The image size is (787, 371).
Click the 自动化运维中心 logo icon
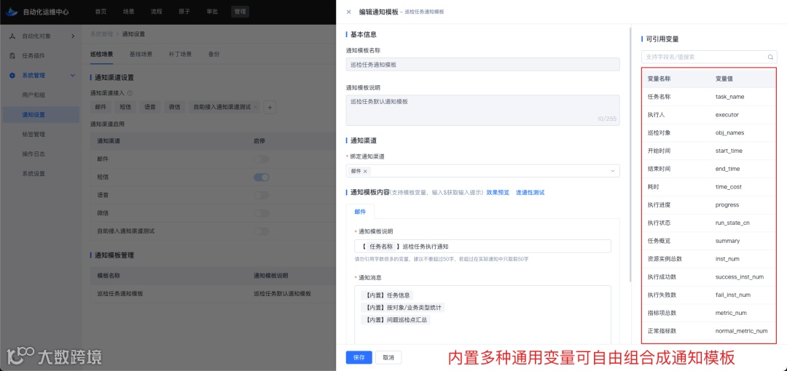click(x=11, y=11)
